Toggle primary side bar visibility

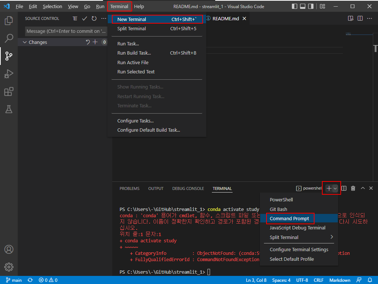coord(294,7)
